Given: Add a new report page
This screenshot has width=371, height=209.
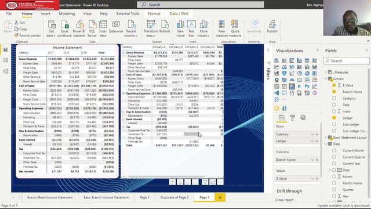Looking at the screenshot, I should tap(220, 197).
